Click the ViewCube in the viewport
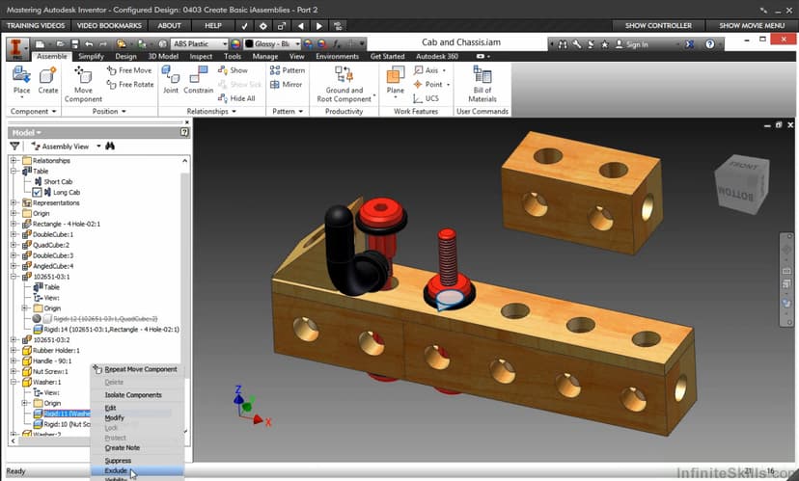799x481 pixels. click(x=742, y=184)
